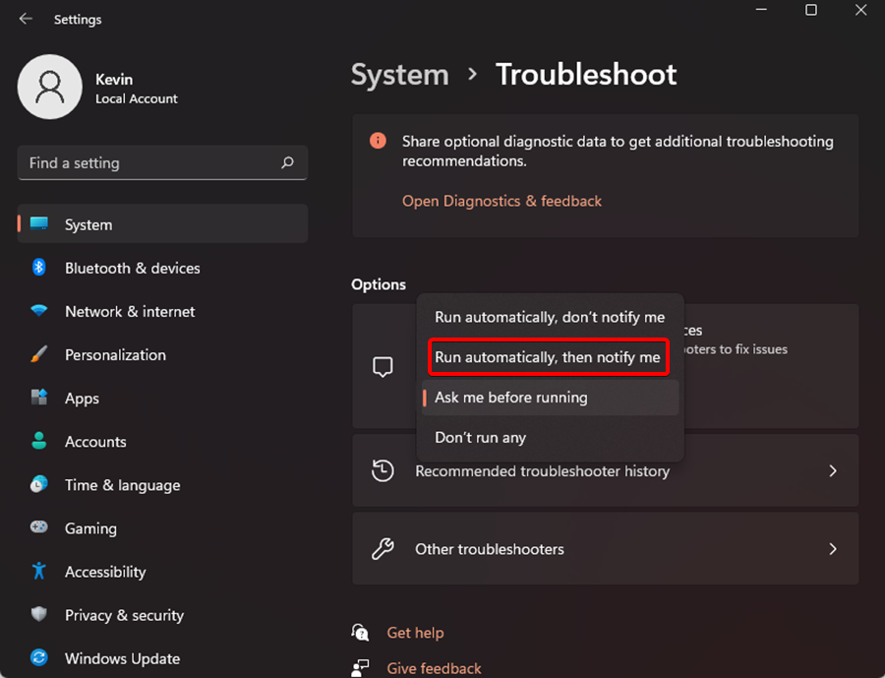The width and height of the screenshot is (885, 678).
Task: Open Recommended troubleshooter history
Action: click(x=605, y=470)
